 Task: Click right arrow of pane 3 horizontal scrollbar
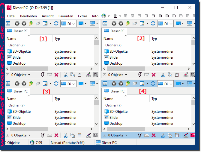(91, 129)
